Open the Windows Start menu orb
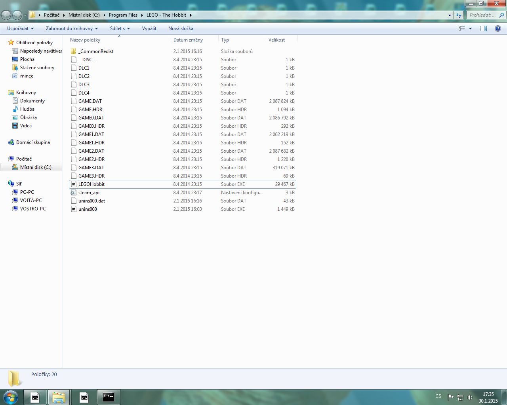 11,397
